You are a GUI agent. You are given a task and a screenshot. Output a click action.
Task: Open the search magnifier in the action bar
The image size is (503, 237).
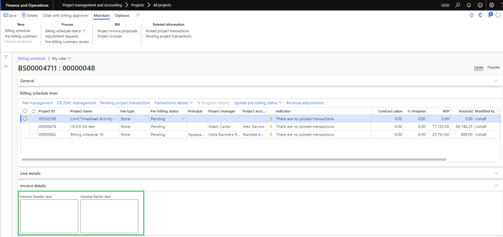coord(138,15)
